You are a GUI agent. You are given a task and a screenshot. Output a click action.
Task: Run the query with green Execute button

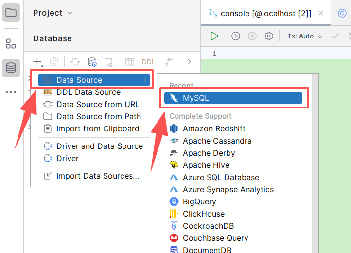point(214,36)
